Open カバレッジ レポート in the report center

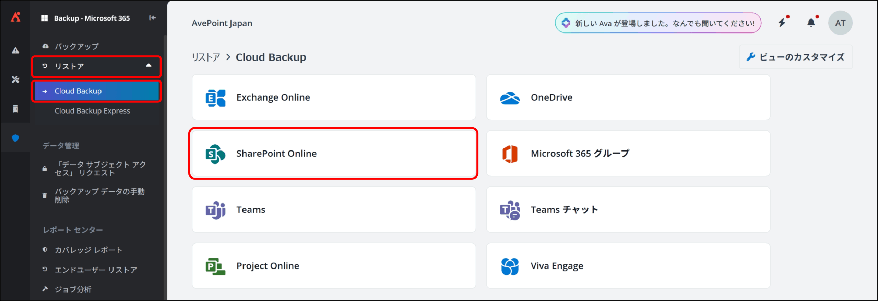pyautogui.click(x=88, y=250)
